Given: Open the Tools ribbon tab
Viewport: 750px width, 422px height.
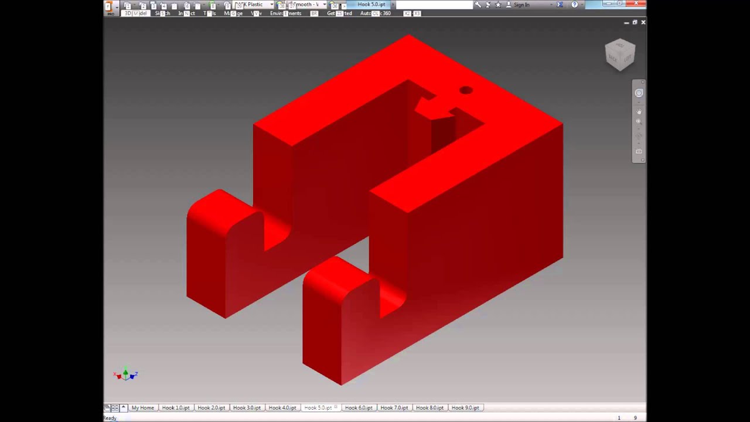Looking at the screenshot, I should point(209,13).
